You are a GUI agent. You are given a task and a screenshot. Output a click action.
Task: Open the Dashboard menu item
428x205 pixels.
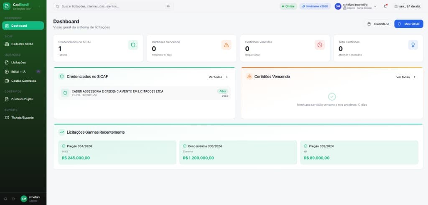[23, 25]
